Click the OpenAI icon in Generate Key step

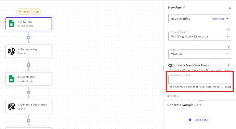(x=12, y=51)
